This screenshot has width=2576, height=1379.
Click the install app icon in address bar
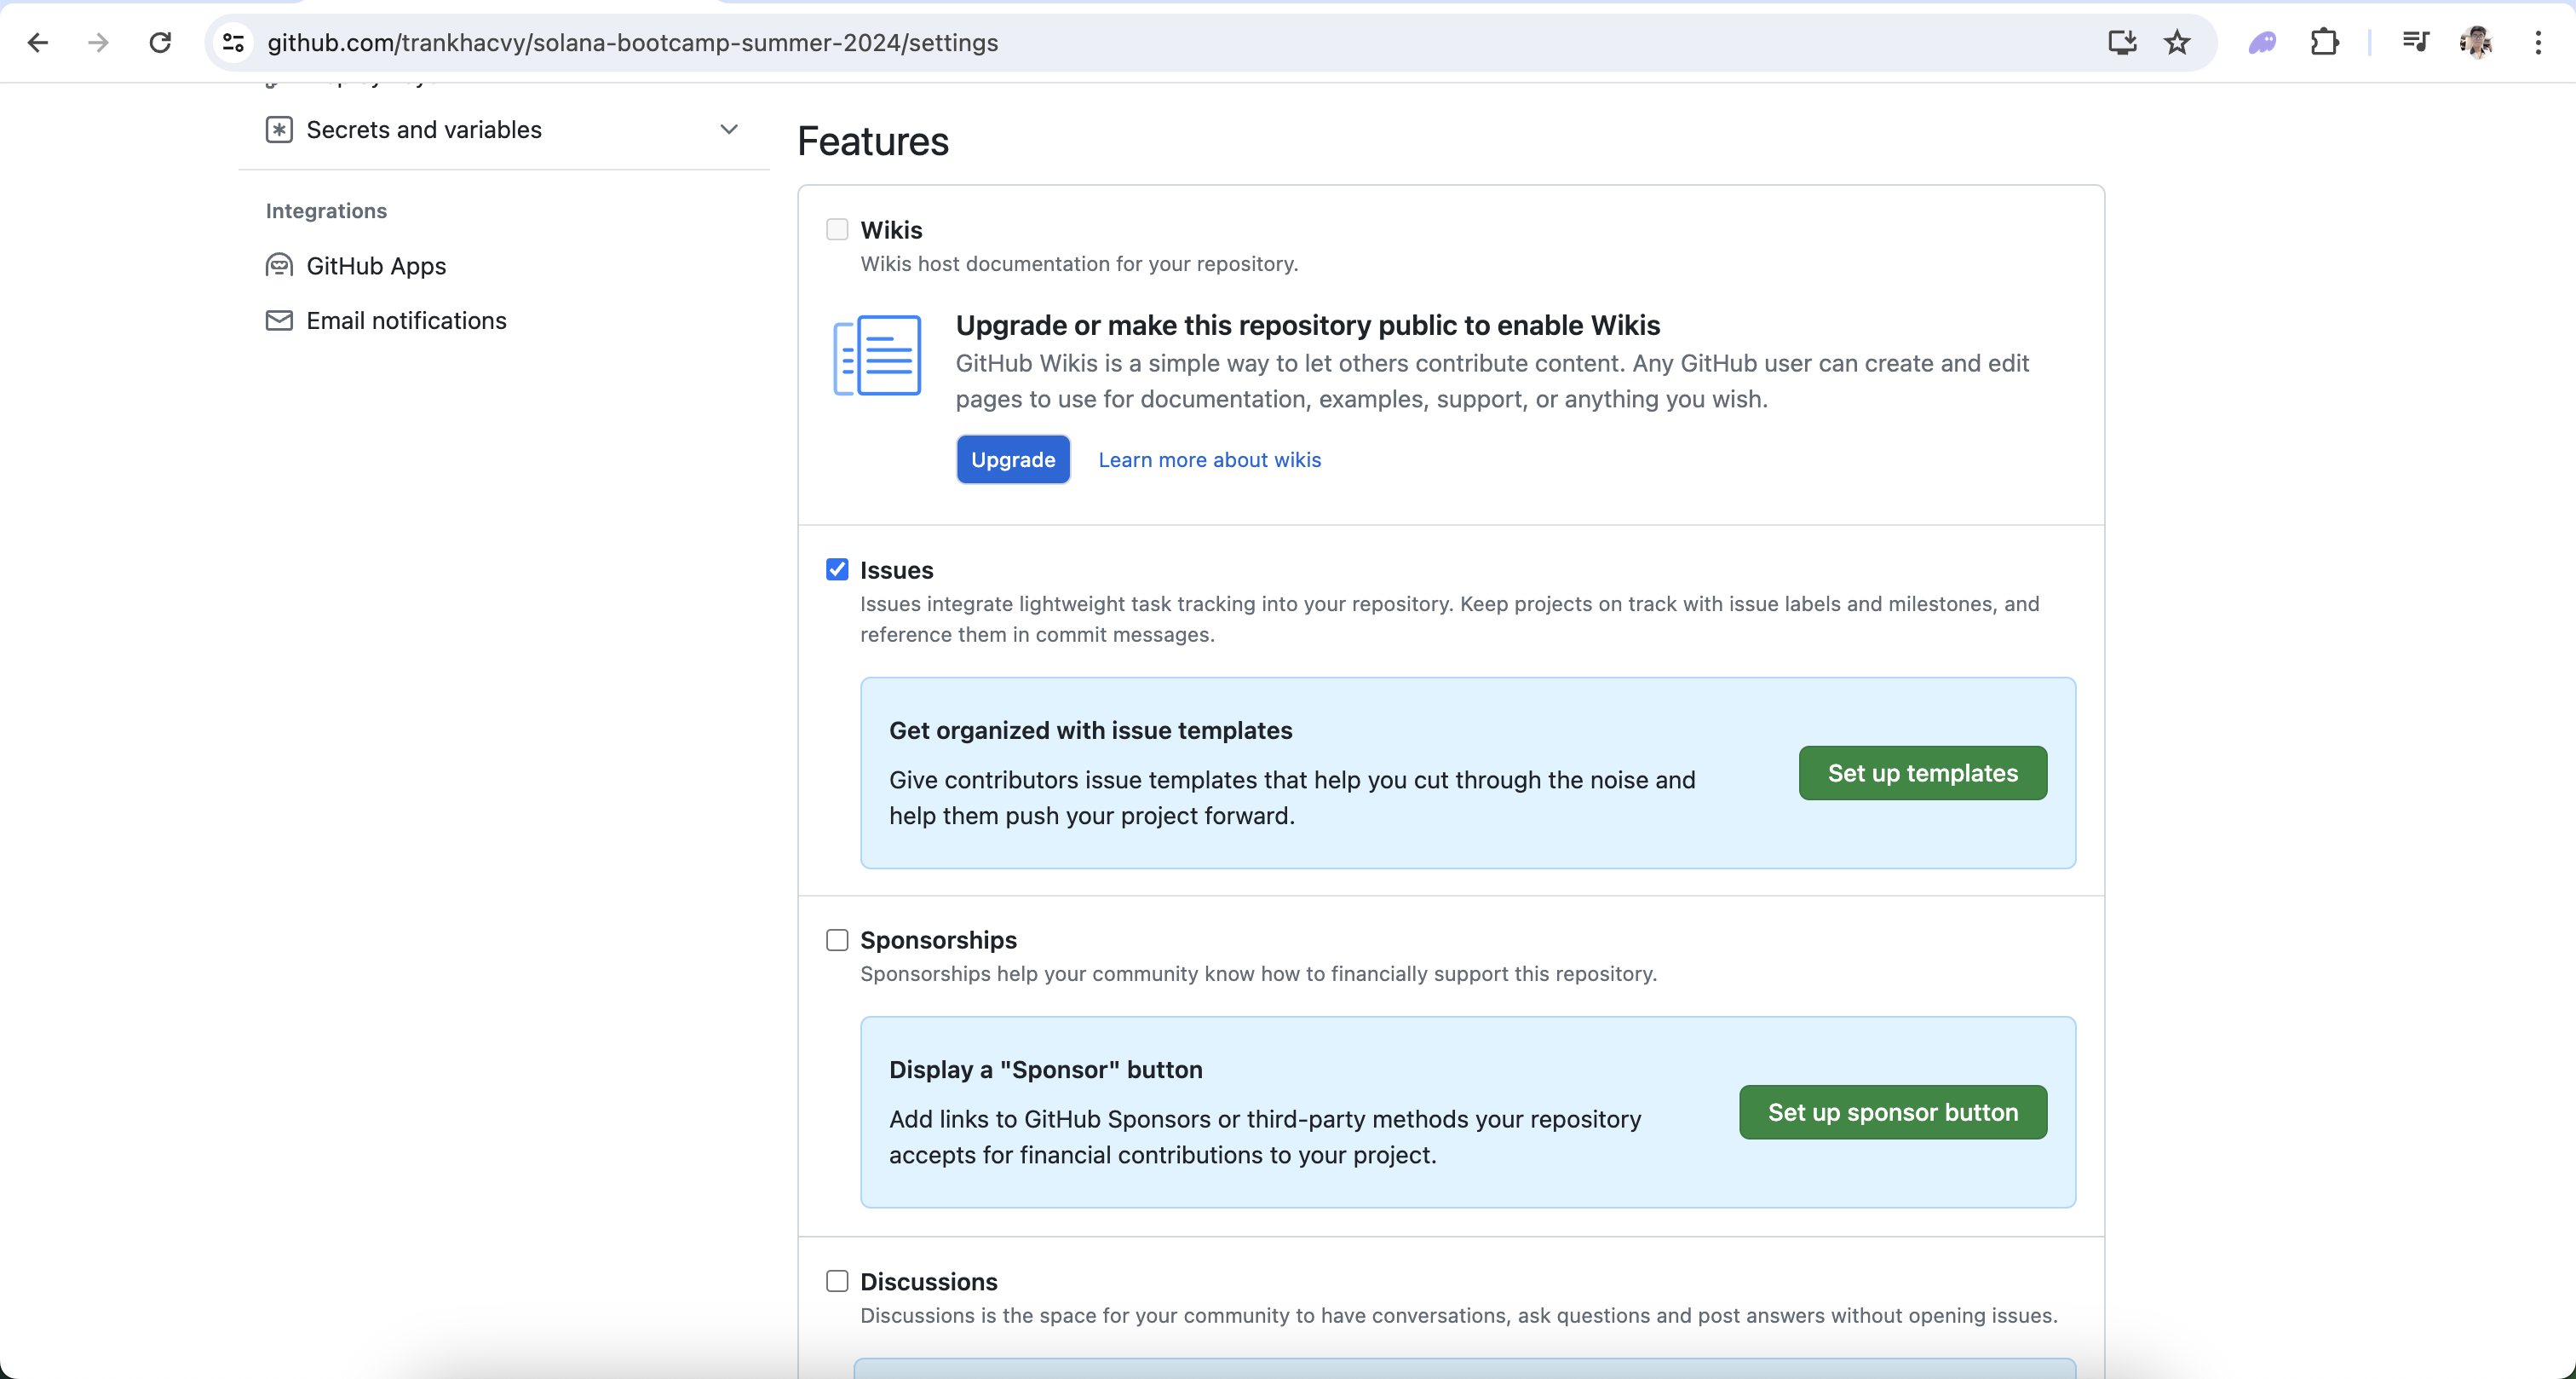pyautogui.click(x=2121, y=42)
